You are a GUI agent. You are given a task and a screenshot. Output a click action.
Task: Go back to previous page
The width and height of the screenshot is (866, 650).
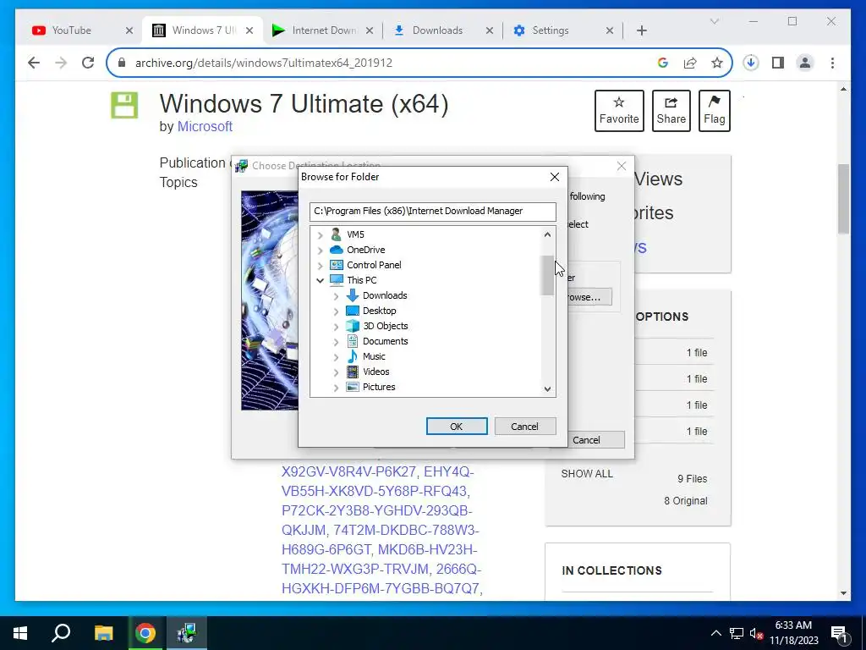click(34, 63)
